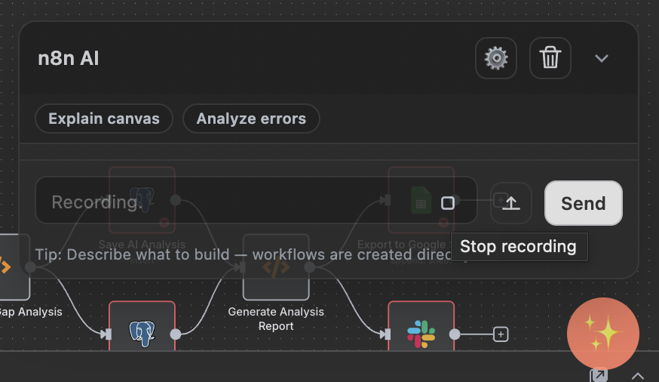Click plus connector after Slack node
Screen dimensions: 659x382
point(501,334)
